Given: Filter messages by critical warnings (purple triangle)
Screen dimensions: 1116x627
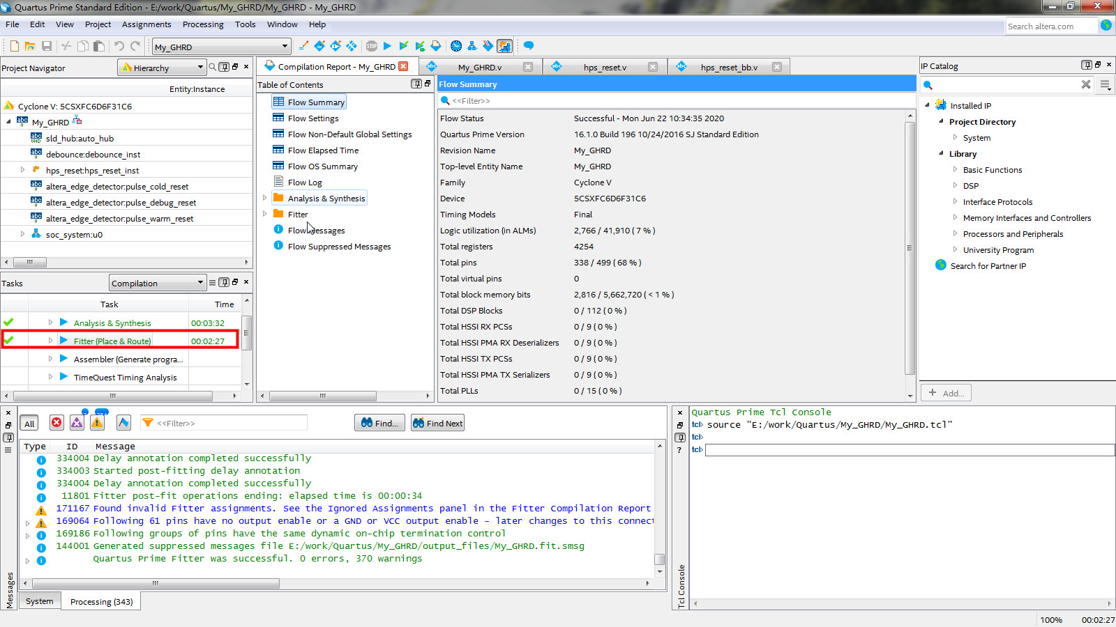Looking at the screenshot, I should coord(77,423).
